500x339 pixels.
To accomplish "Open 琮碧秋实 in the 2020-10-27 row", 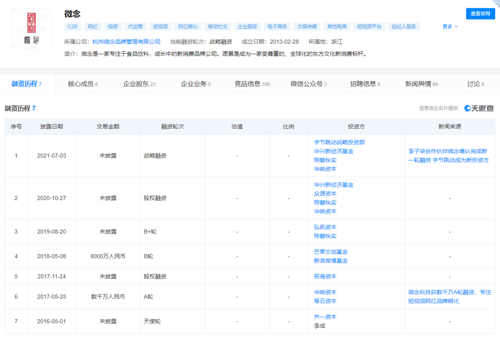I will pyautogui.click(x=325, y=203).
